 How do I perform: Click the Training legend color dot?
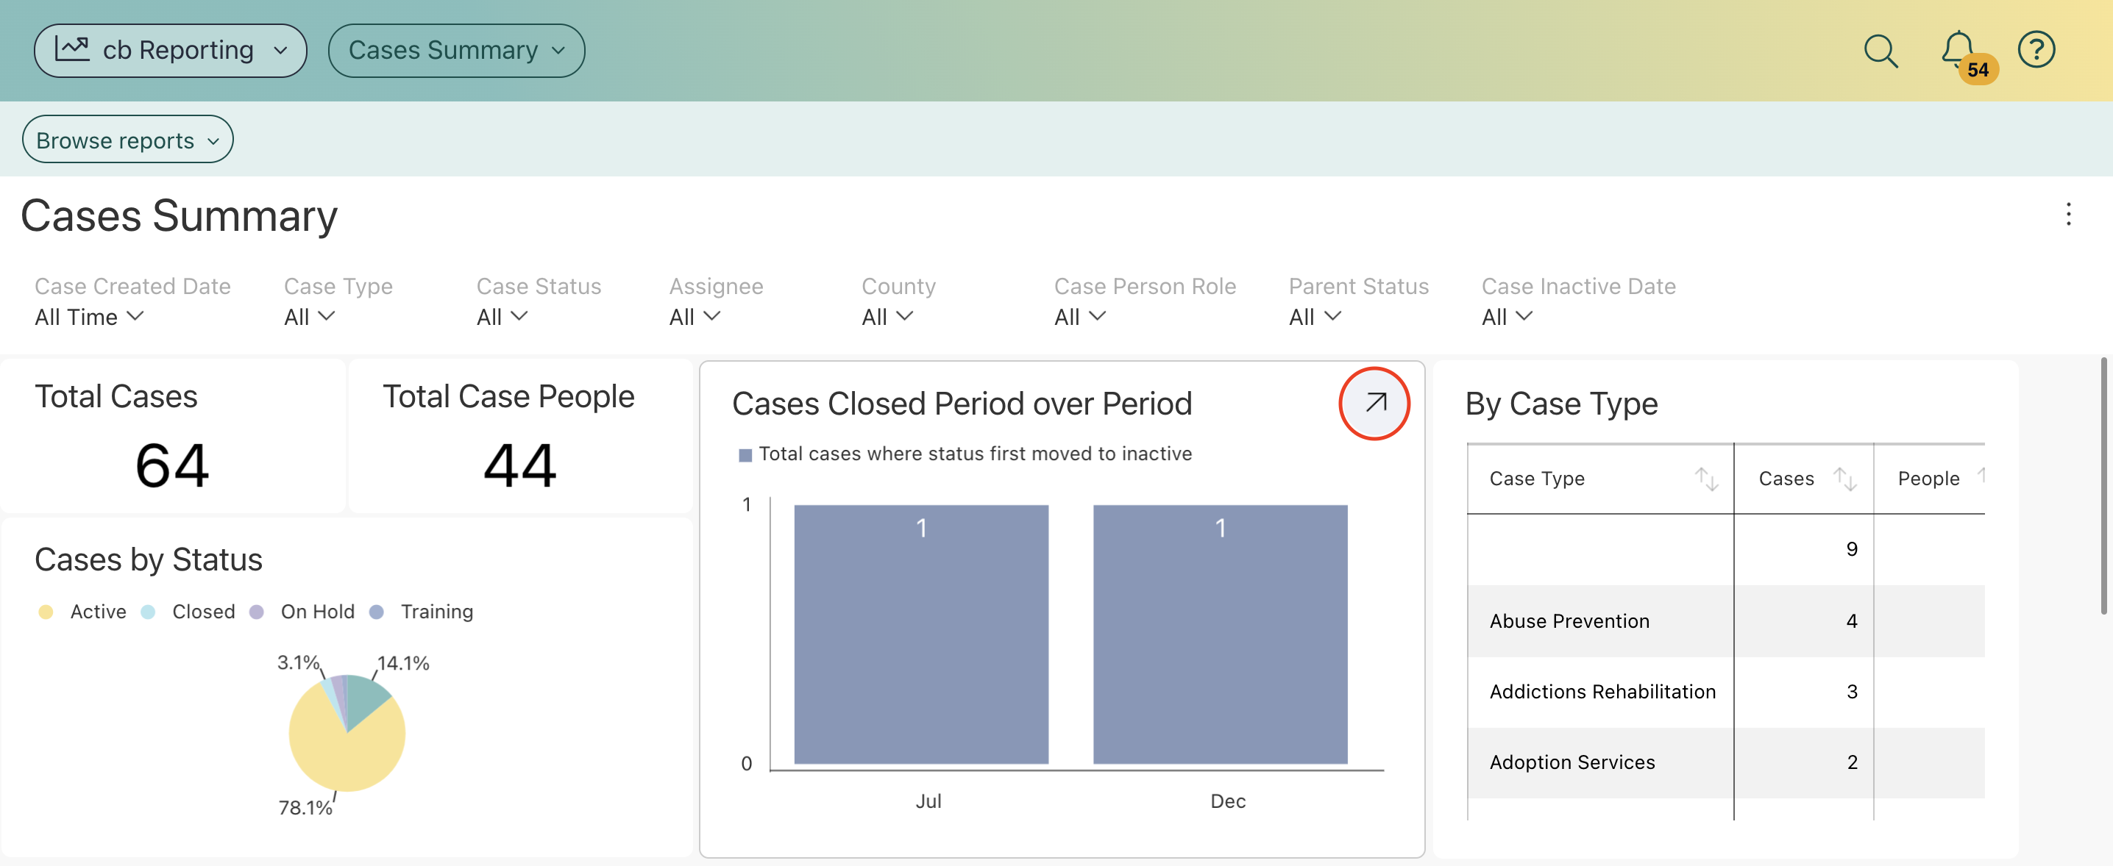(x=377, y=612)
